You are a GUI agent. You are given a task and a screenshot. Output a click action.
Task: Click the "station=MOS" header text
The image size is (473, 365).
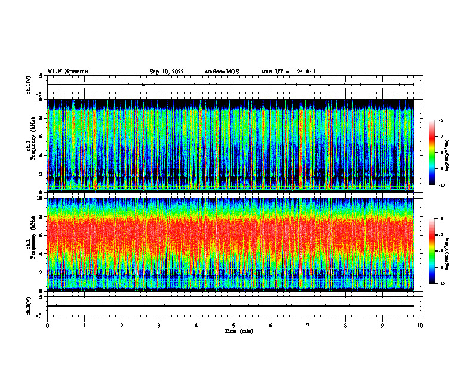pos(222,72)
